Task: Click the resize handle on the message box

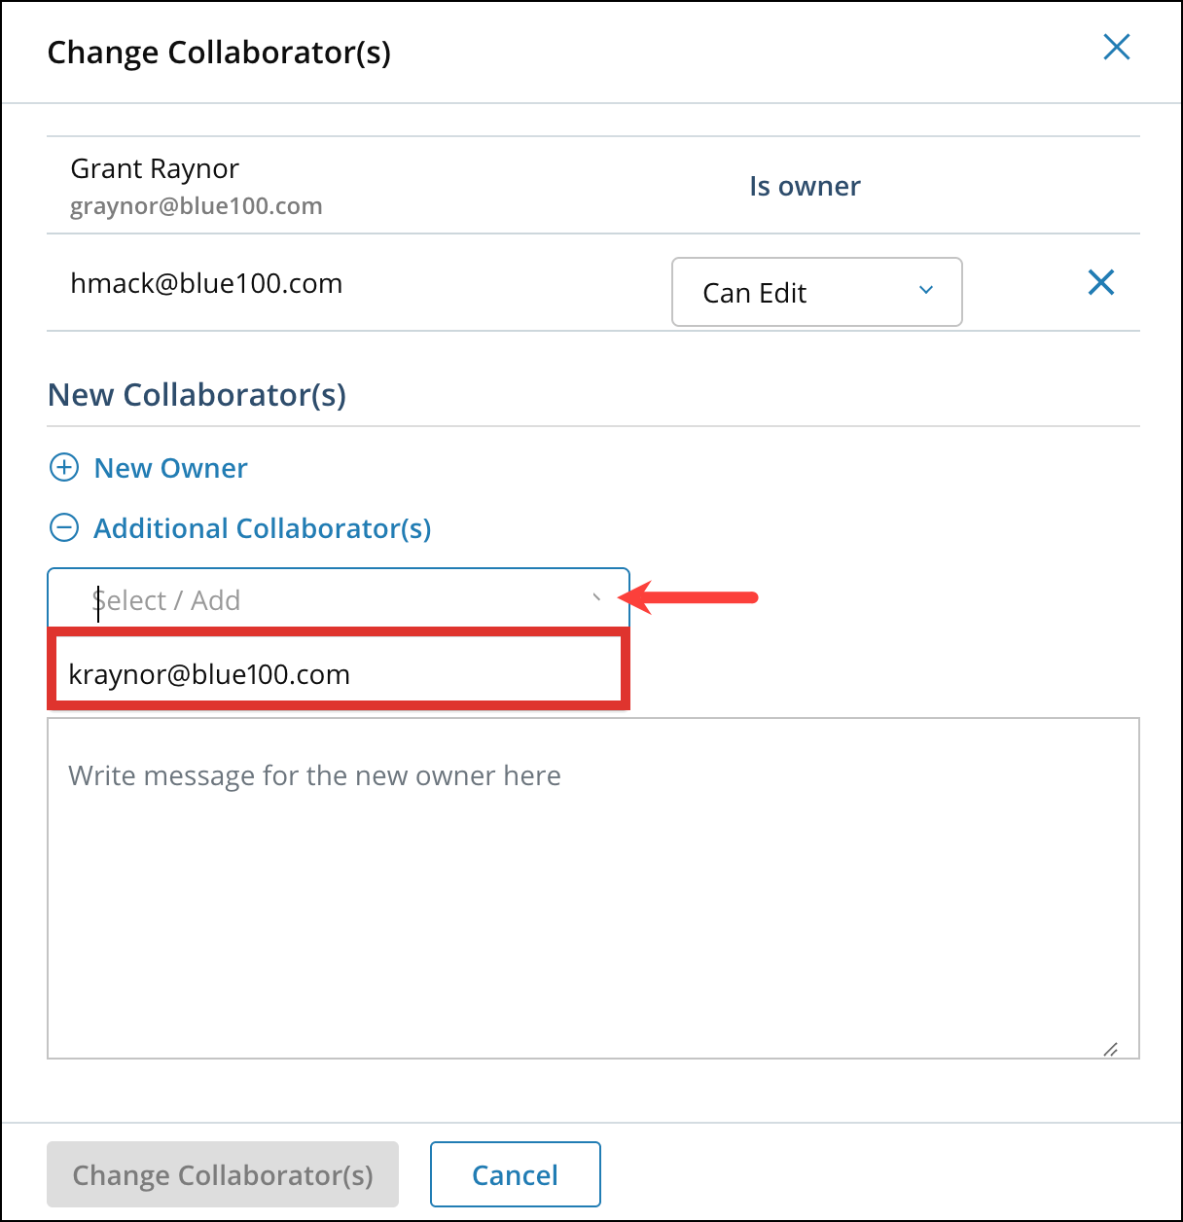Action: 1112,1048
